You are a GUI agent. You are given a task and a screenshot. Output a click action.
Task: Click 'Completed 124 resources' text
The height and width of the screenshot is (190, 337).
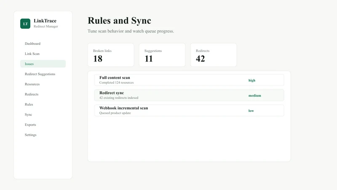click(117, 82)
